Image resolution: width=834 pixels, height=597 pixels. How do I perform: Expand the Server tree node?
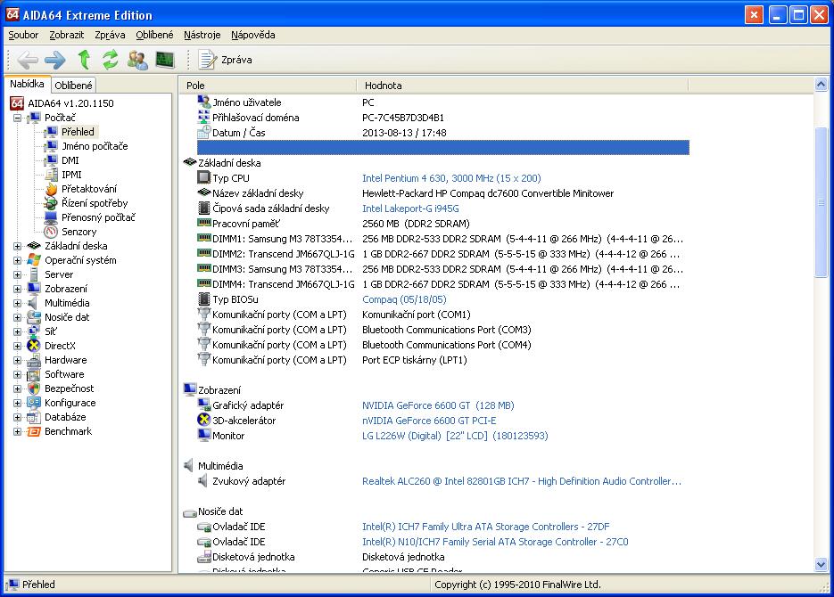click(18, 275)
